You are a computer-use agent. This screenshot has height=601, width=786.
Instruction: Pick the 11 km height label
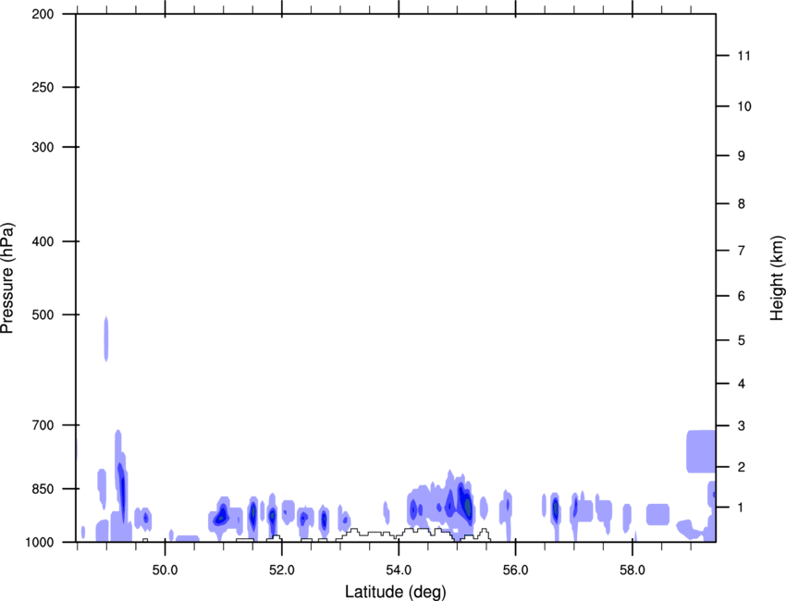coord(743,55)
